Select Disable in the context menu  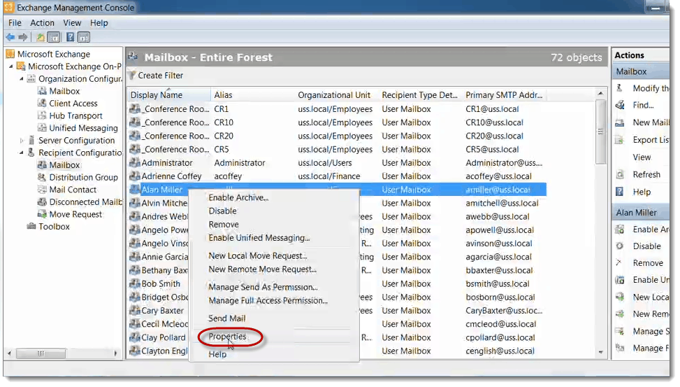222,211
